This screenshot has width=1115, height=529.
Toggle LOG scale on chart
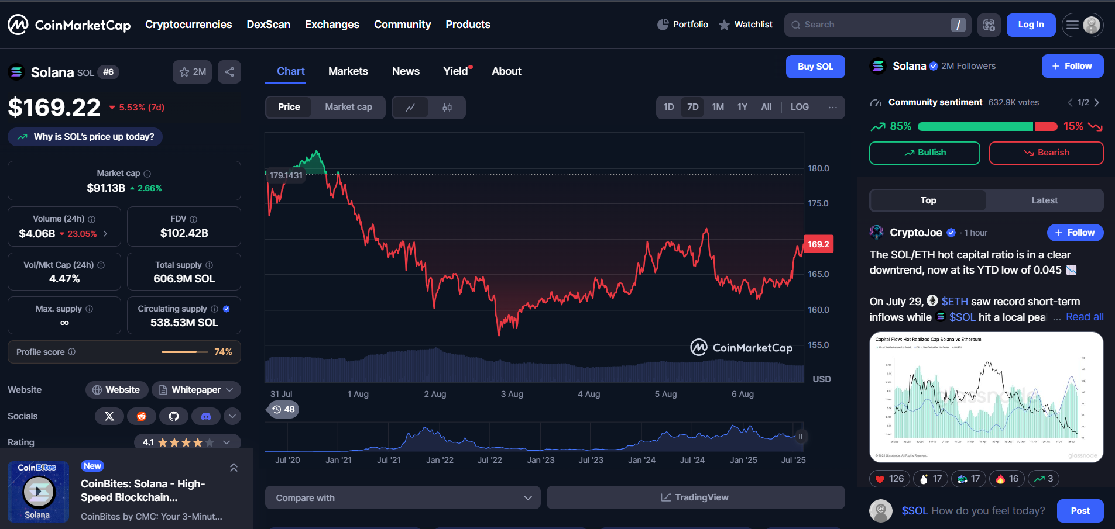tap(800, 107)
